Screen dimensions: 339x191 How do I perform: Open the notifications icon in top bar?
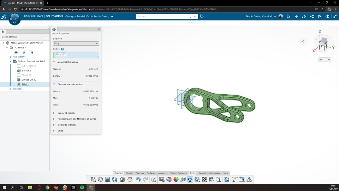(289, 17)
